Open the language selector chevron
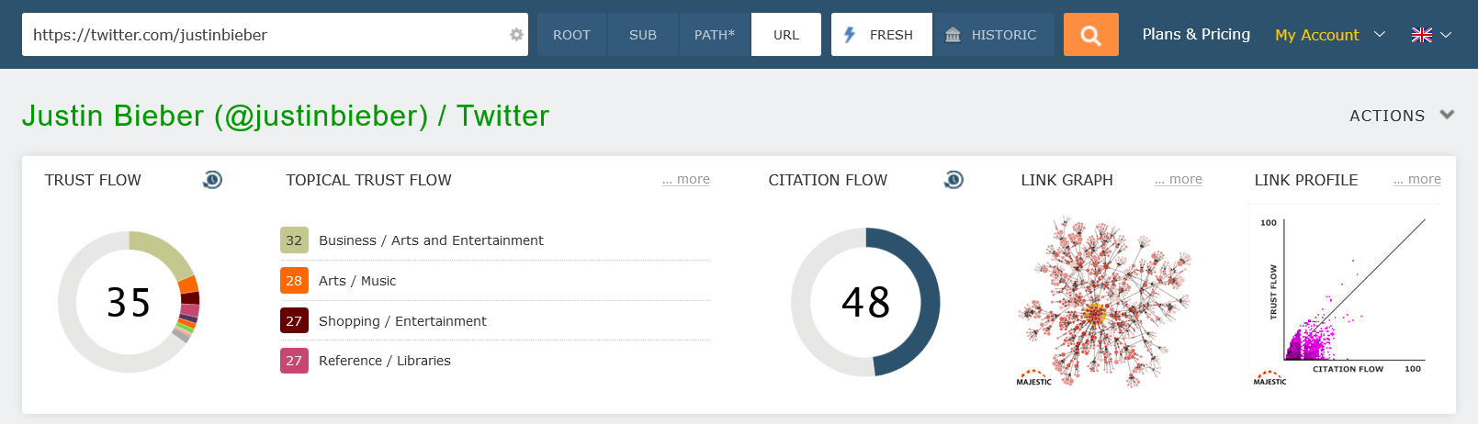 coord(1446,35)
